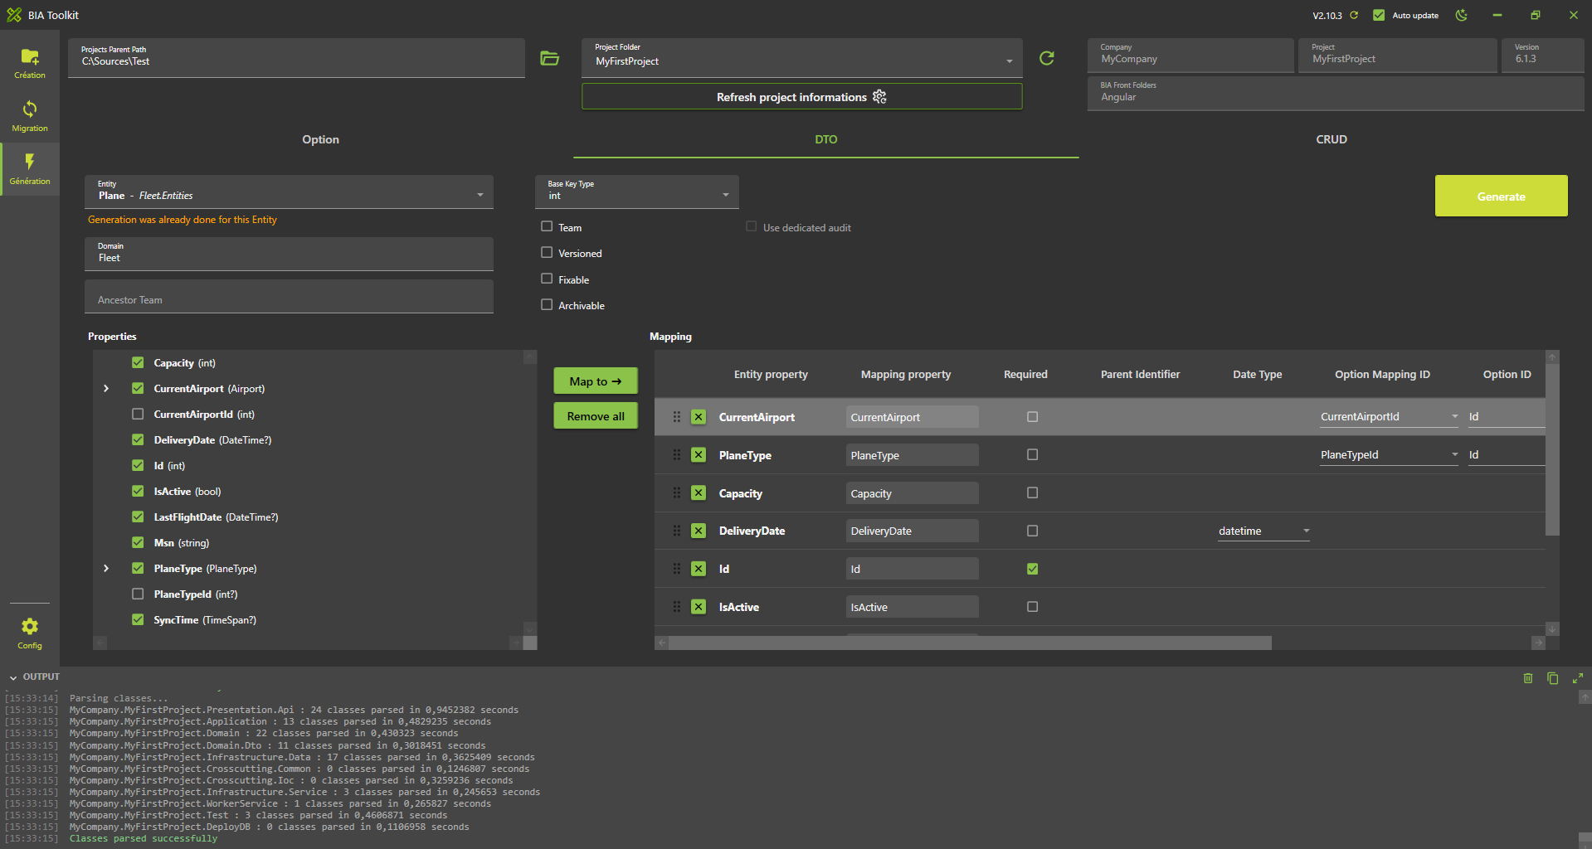Grab the drag handle of the IsActive row
Screen dimensions: 1592x849
(677, 607)
